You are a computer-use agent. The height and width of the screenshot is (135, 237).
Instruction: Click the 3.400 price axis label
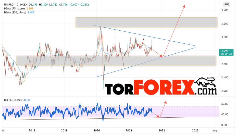coord(225,10)
